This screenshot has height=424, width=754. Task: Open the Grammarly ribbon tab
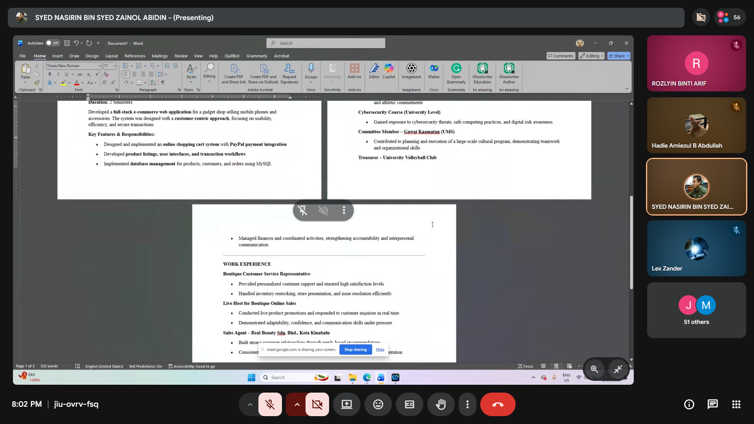point(256,56)
